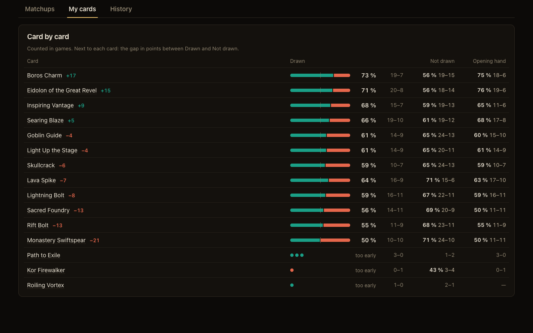Click the Monastery Swiftspear drawn win-rate bar
Viewport: 533px width, 333px height.
[x=320, y=240]
